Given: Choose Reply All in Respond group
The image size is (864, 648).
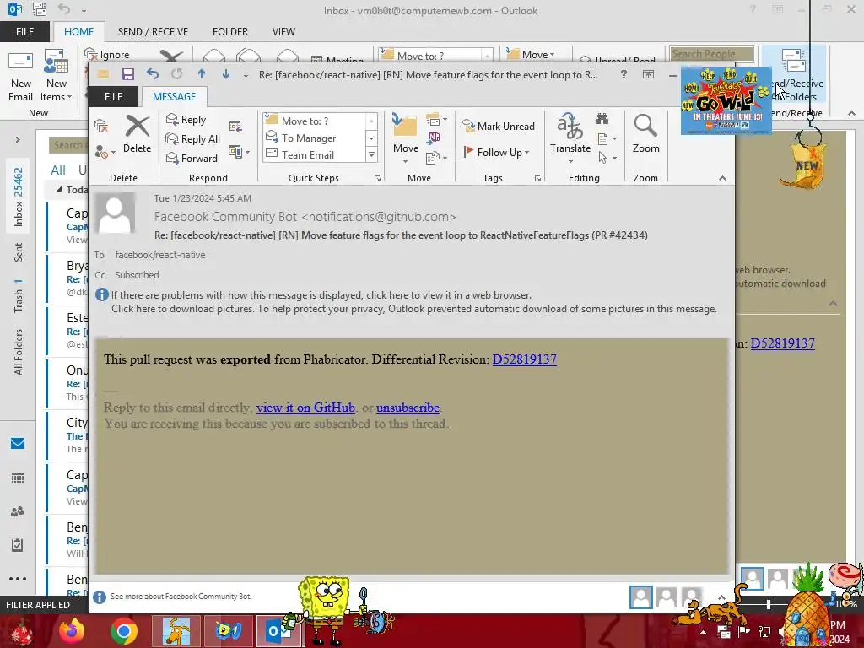Looking at the screenshot, I should pyautogui.click(x=193, y=139).
